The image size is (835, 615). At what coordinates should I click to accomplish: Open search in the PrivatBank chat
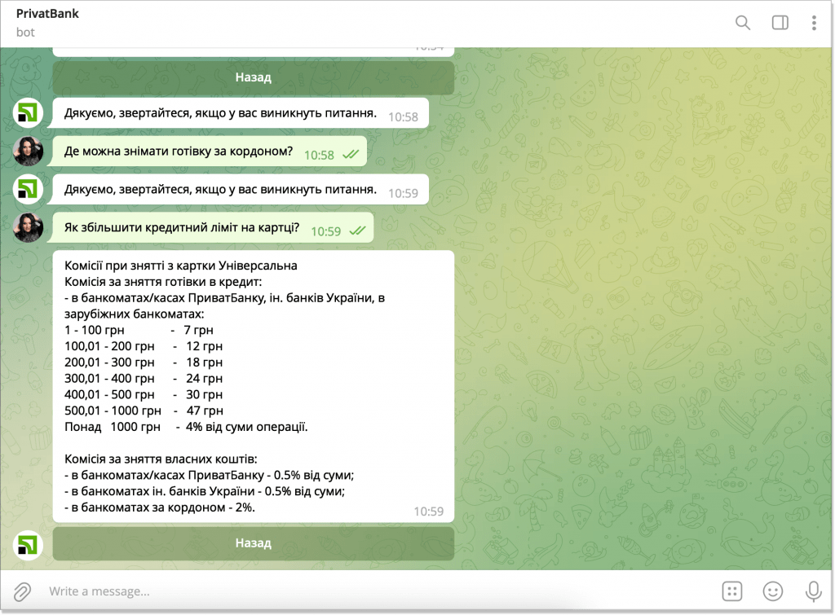click(742, 23)
